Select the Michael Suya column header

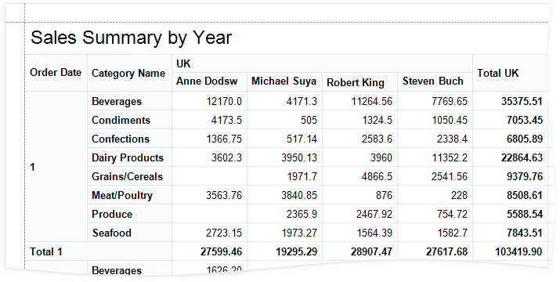284,81
